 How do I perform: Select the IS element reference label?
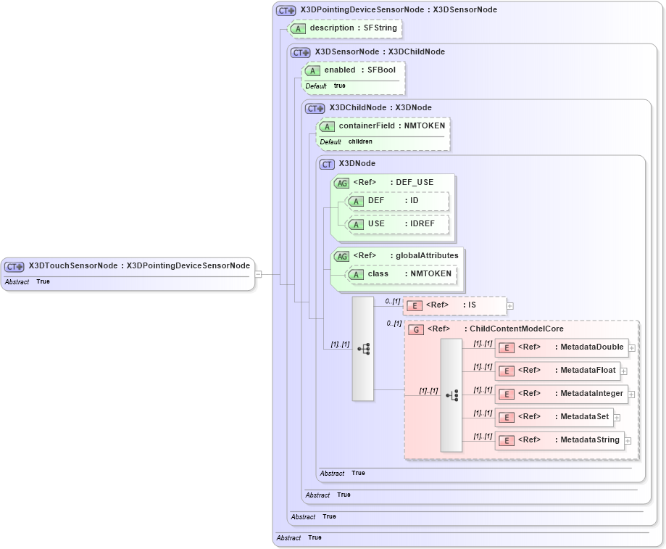coord(451,305)
